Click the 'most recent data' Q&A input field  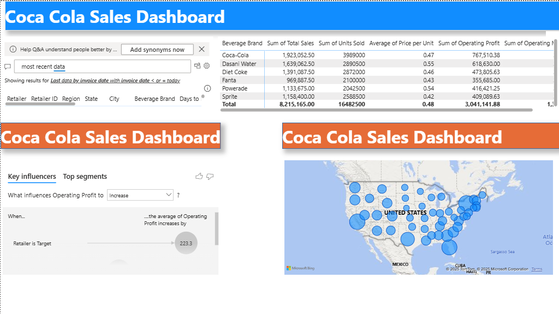pyautogui.click(x=102, y=67)
